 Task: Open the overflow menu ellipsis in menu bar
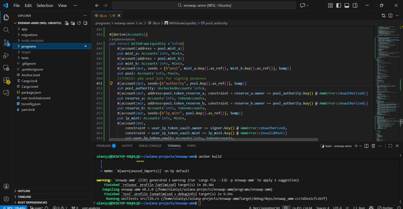[x=76, y=5]
